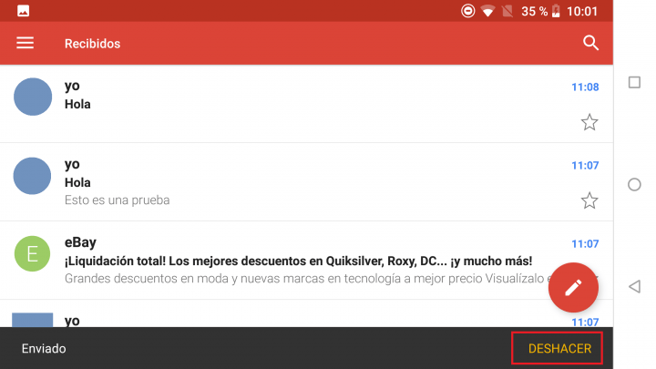
Task: Tap the do-not-disturb status icon
Action: pos(467,11)
